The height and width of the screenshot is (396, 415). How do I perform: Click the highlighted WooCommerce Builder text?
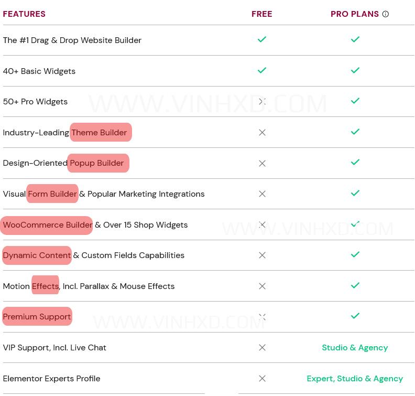pyautogui.click(x=48, y=225)
